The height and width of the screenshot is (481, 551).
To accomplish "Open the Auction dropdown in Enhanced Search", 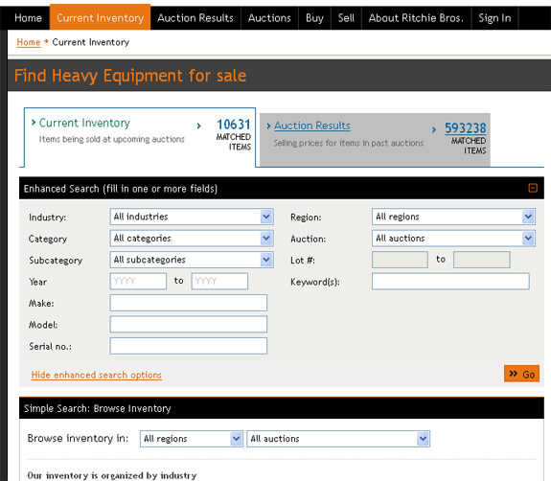I will click(453, 239).
